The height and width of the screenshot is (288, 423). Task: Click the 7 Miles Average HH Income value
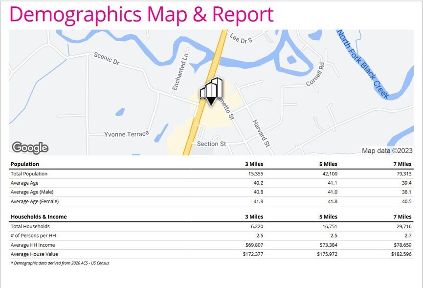[402, 245]
